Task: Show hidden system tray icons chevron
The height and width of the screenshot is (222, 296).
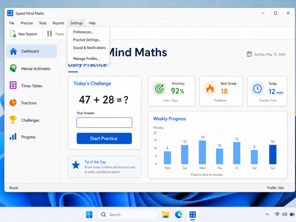Action: pyautogui.click(x=267, y=214)
